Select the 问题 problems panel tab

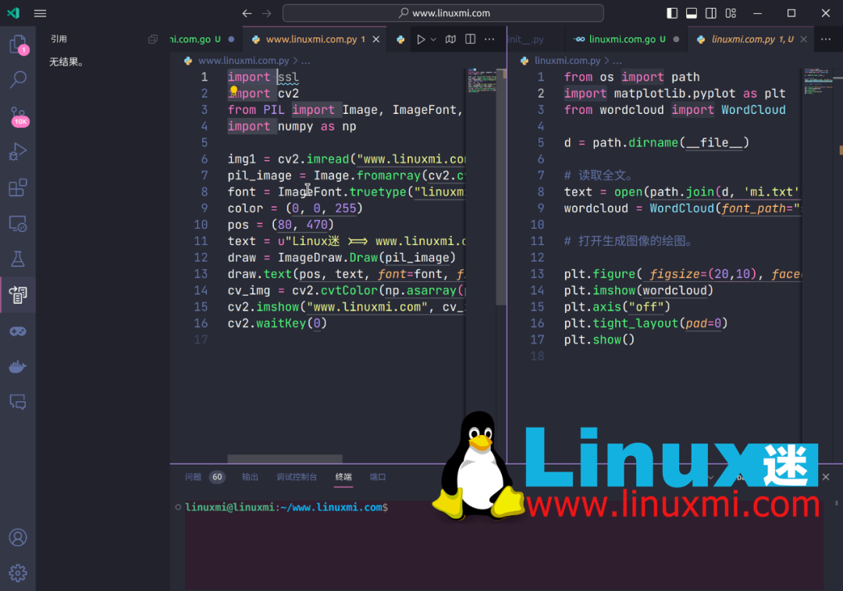pos(193,477)
